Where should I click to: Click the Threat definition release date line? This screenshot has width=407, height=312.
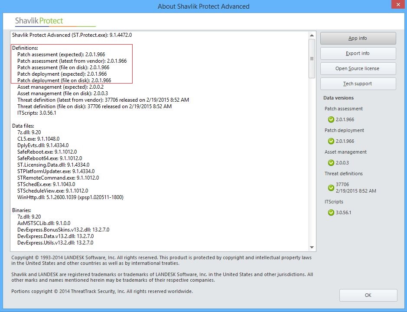(x=100, y=100)
